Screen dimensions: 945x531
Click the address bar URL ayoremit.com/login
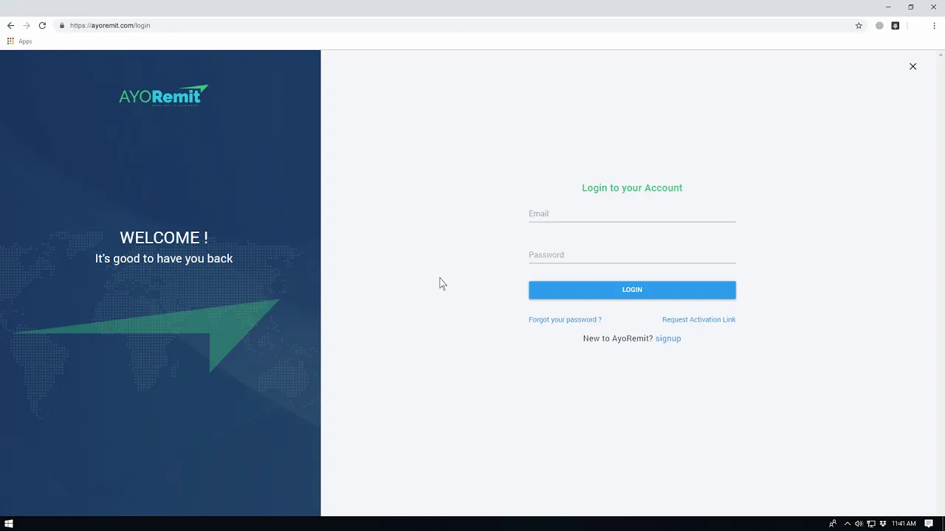(x=110, y=25)
